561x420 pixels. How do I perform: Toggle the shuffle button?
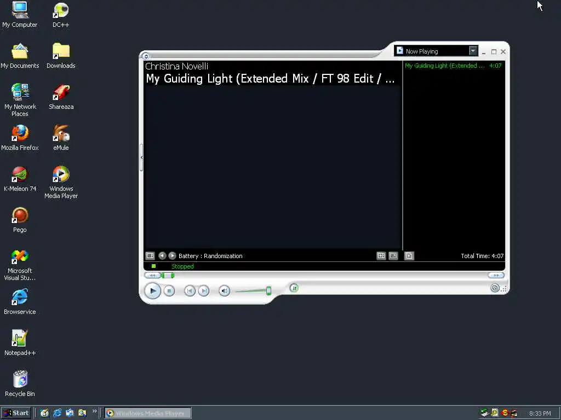294,288
